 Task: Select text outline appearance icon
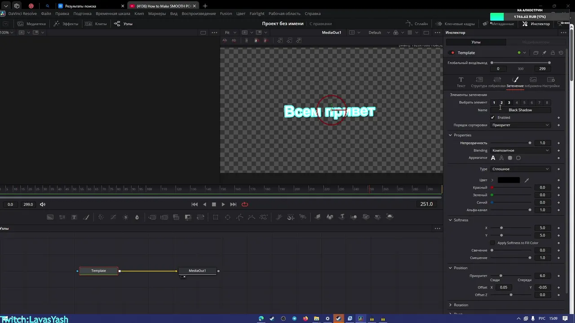501,158
